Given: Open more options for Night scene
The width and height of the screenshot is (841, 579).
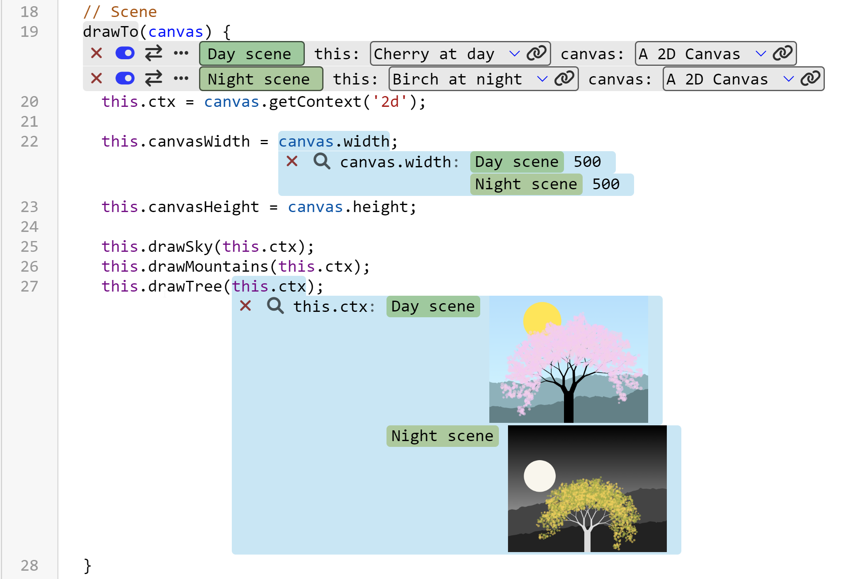Looking at the screenshot, I should (181, 78).
